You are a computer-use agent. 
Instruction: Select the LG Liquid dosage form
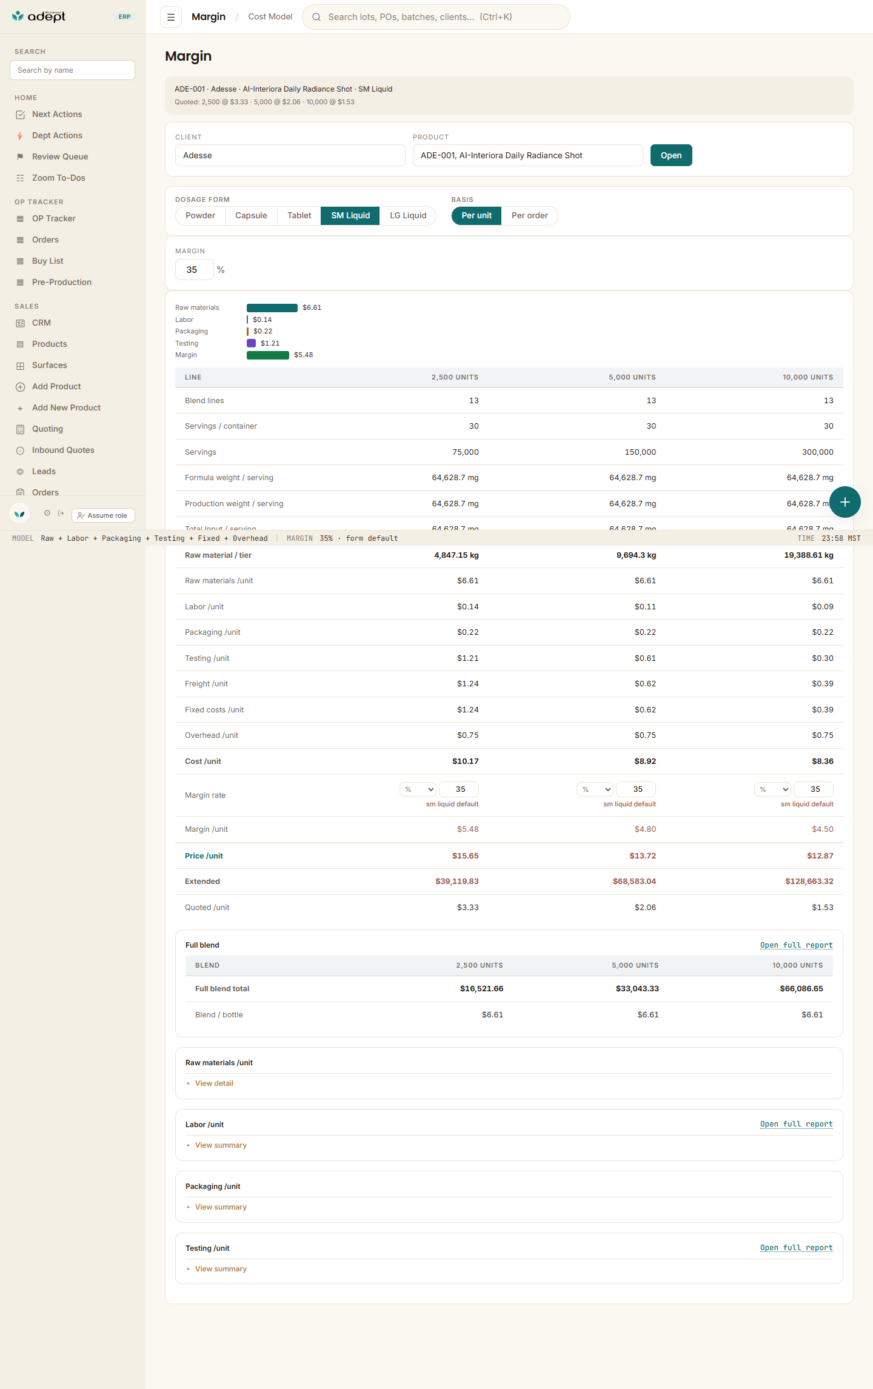point(408,216)
